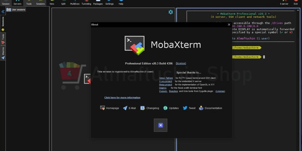
Task: Open the Settings toolbar button
Action: (109, 3)
